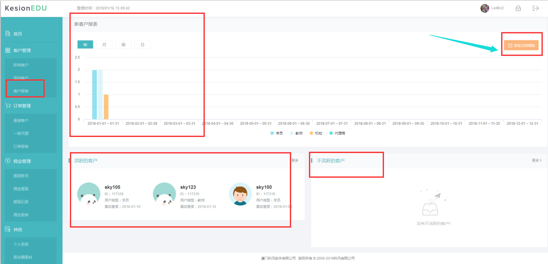Click the empty inbox illustration
This screenshot has width=548, height=264.
pos(433,203)
